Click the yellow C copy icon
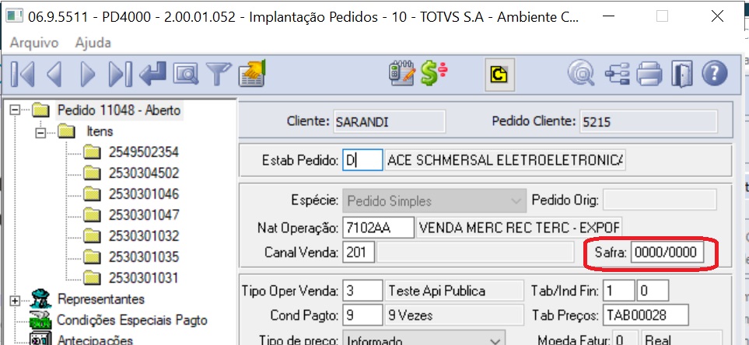The image size is (749, 345). (499, 75)
